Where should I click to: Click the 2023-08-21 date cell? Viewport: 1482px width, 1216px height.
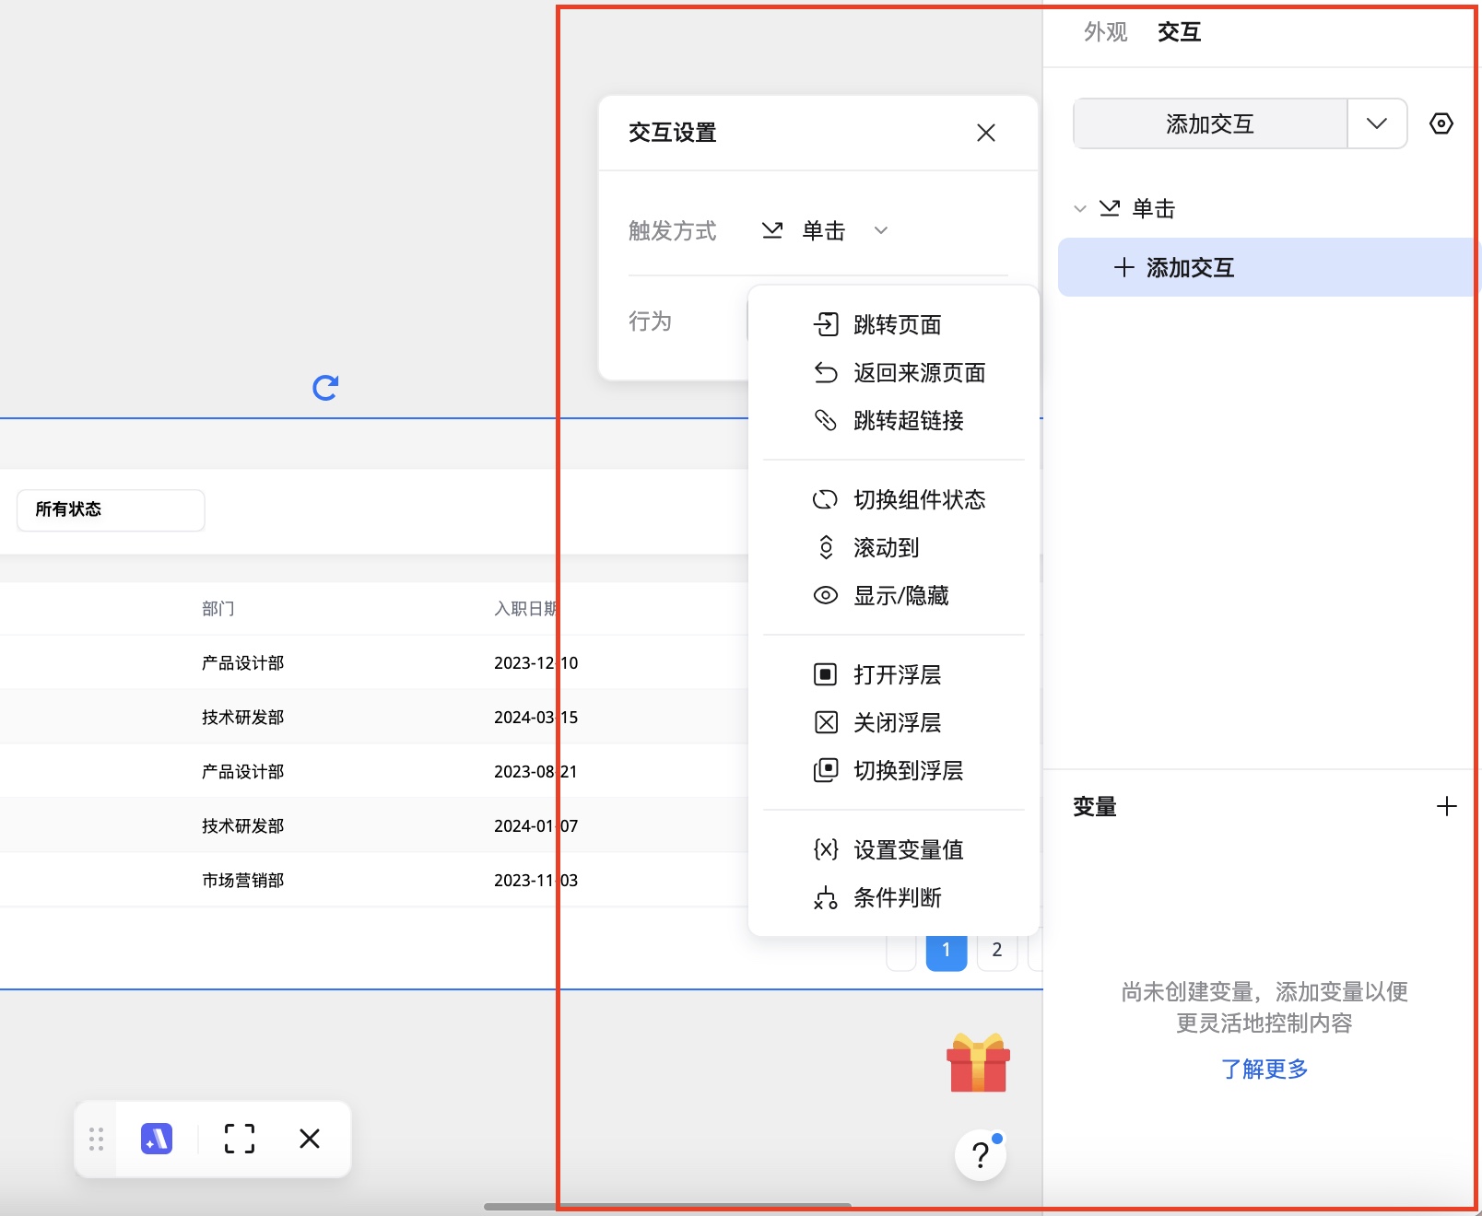[x=535, y=772]
